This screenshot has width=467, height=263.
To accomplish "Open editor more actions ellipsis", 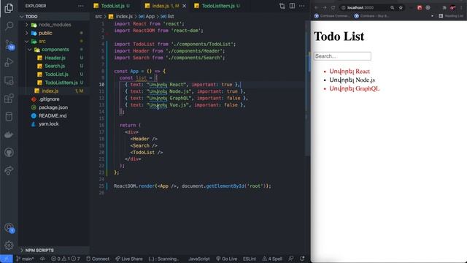I will click(x=301, y=6).
